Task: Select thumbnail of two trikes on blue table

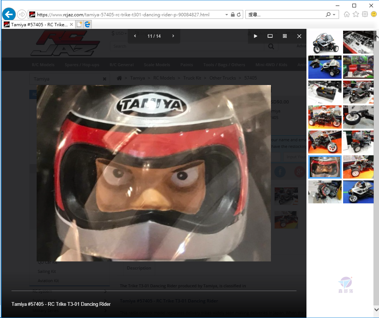Action: pos(325,67)
